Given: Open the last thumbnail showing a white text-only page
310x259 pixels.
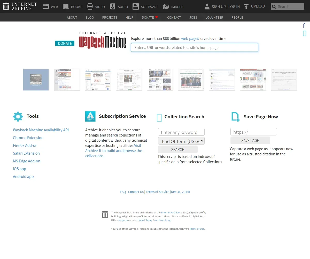Looking at the screenshot, I should [284, 80].
